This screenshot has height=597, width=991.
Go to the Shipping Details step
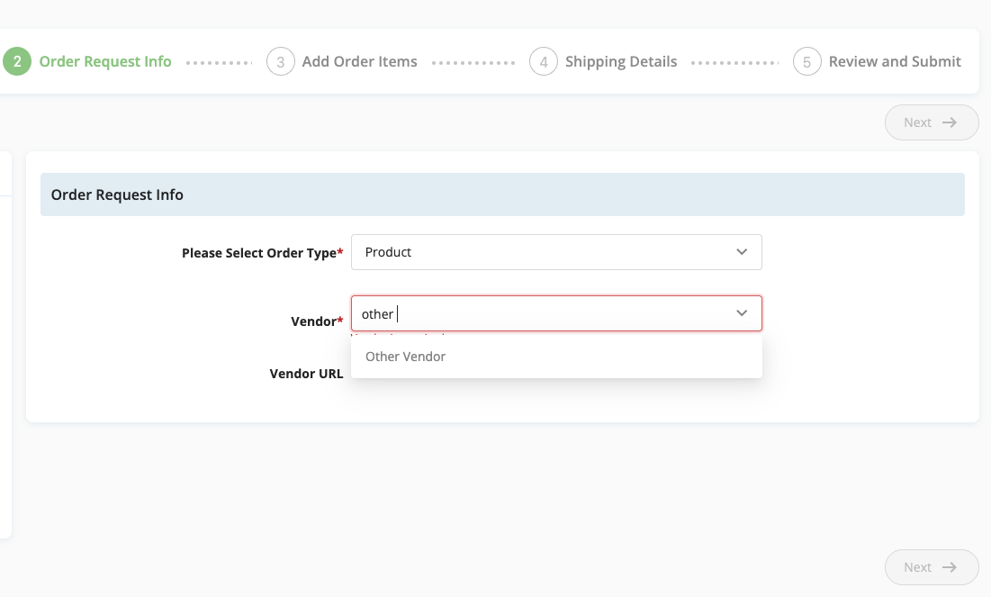621,61
